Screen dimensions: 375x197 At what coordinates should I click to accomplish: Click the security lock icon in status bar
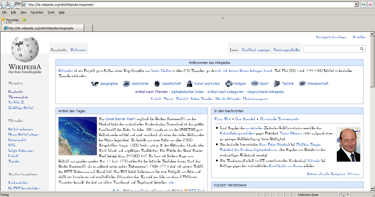click(x=342, y=195)
